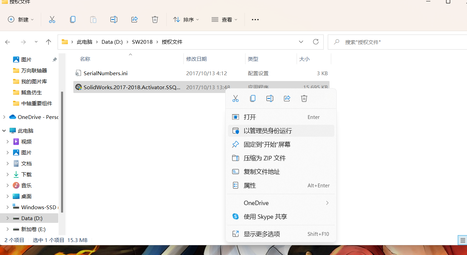Click the pin icon beside 图片 quick access

(55, 59)
